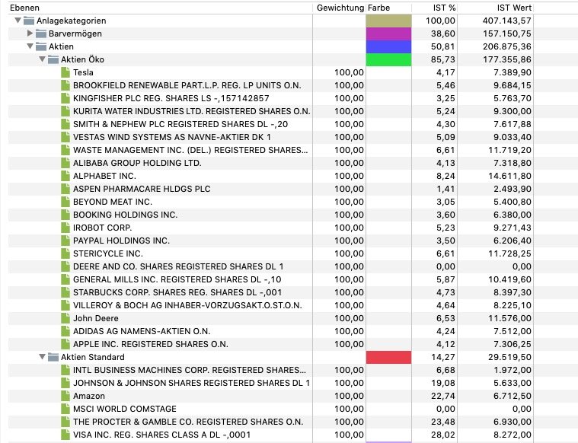Click Aktien Öko IST Wert 177.355,86
This screenshot has height=443, width=578.
(x=507, y=59)
